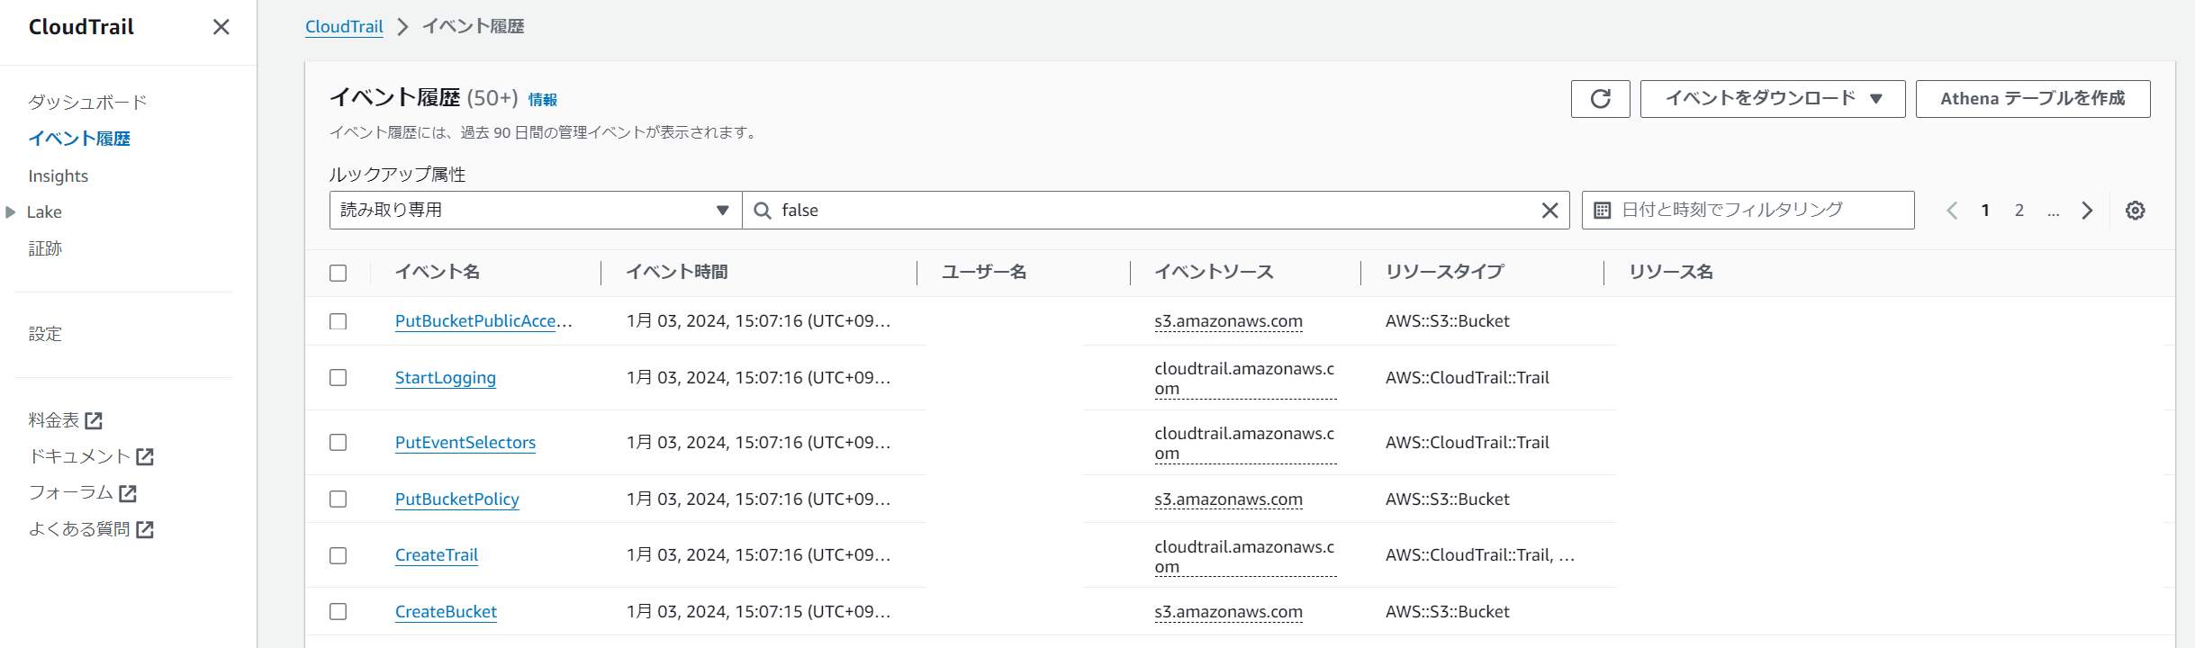
Task: Click AWS::CloudTrail::Trail type in StartLogging row
Action: coord(1468,378)
